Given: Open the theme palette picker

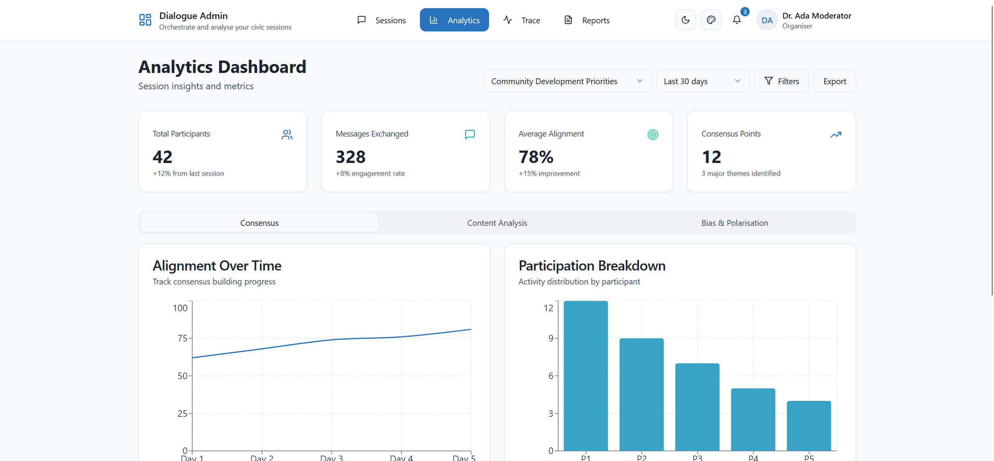Looking at the screenshot, I should pyautogui.click(x=711, y=20).
